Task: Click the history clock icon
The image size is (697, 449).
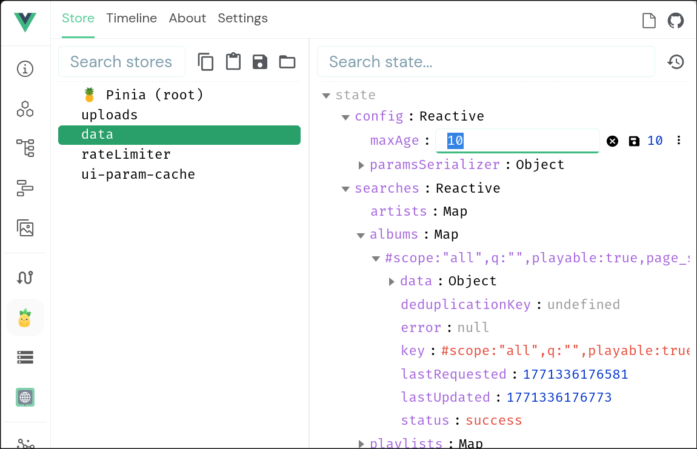Action: coord(675,62)
